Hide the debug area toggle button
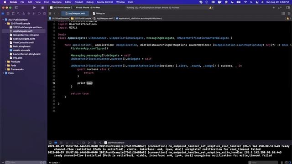 coord(50,143)
